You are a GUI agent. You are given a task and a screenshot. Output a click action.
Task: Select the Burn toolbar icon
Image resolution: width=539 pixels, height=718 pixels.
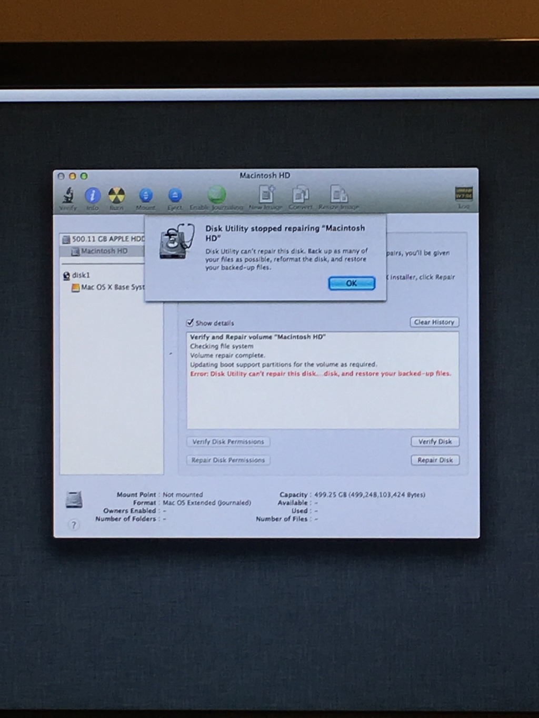pos(116,195)
